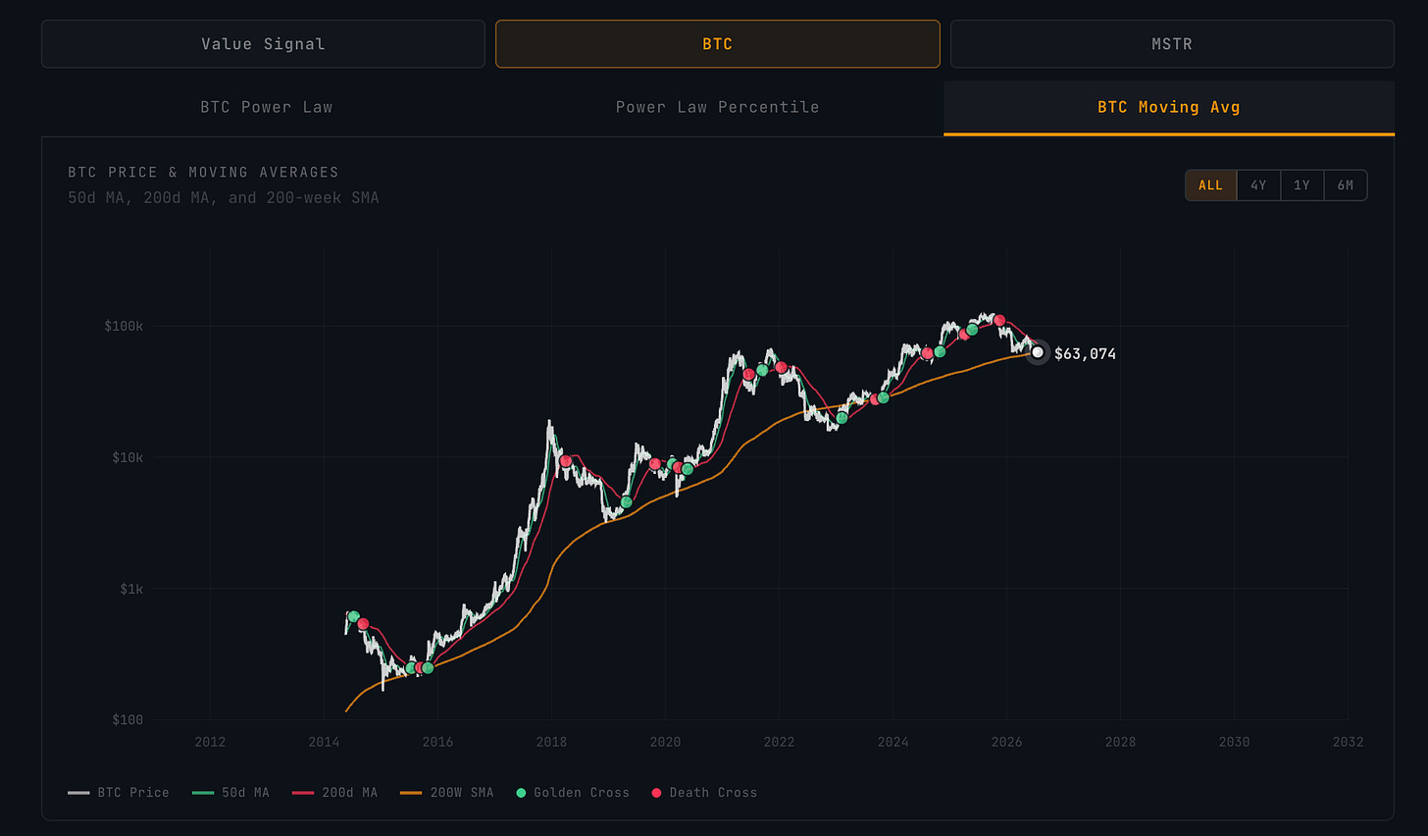The image size is (1428, 836).
Task: Switch chart range to 1Y
Action: [1301, 185]
